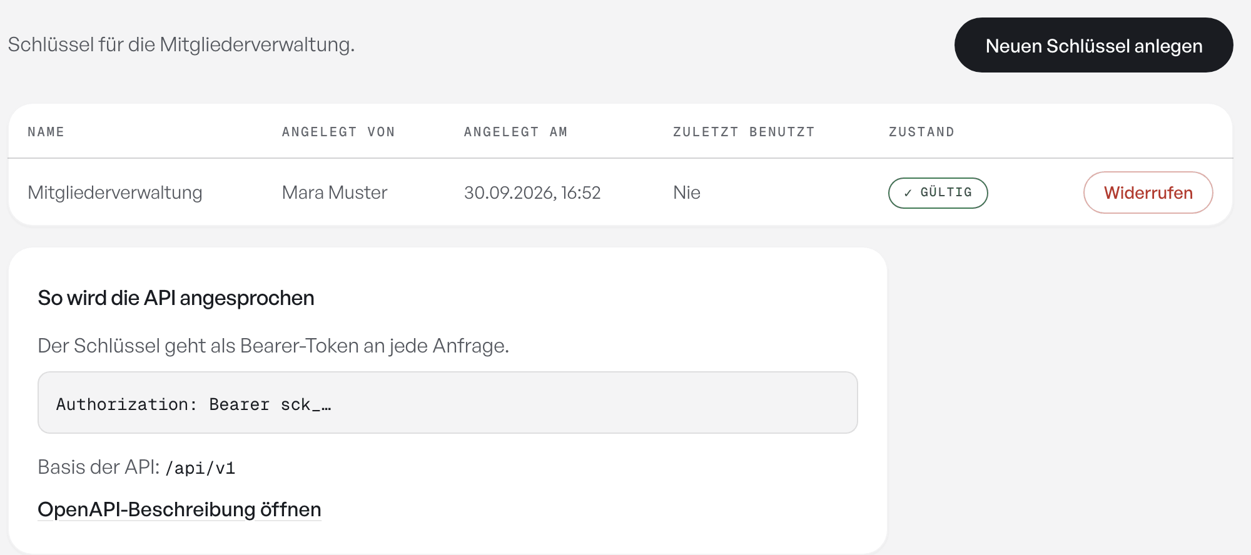
Task: Click the Neuen Schlüssel anlegen button
Action: point(1093,45)
